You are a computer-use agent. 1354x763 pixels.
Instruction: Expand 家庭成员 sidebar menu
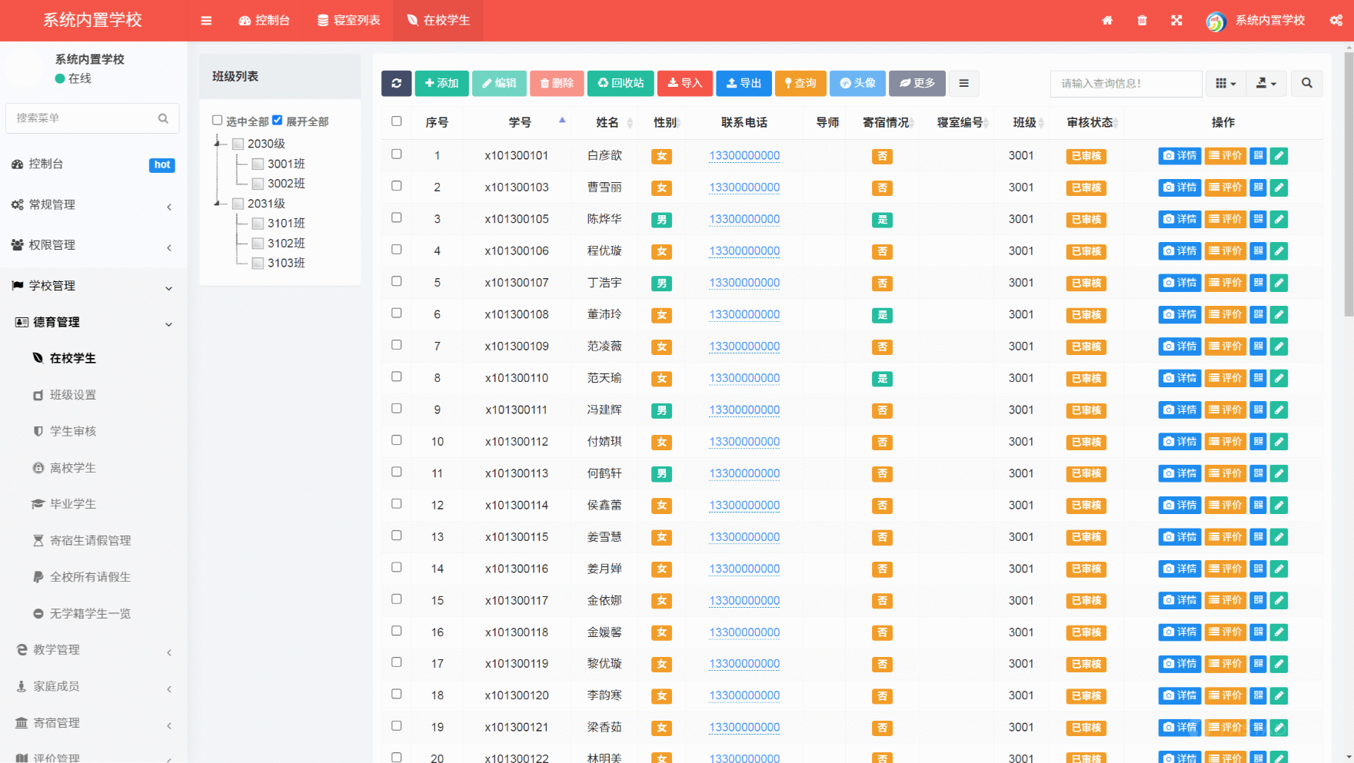(93, 687)
